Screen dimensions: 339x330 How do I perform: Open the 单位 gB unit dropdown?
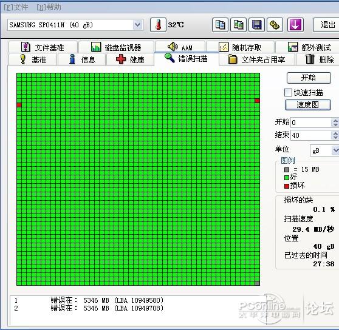[x=335, y=150]
